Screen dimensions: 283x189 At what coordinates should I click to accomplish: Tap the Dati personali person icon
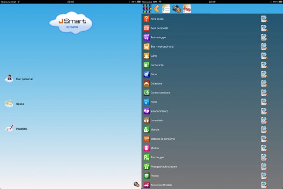[x=9, y=79]
